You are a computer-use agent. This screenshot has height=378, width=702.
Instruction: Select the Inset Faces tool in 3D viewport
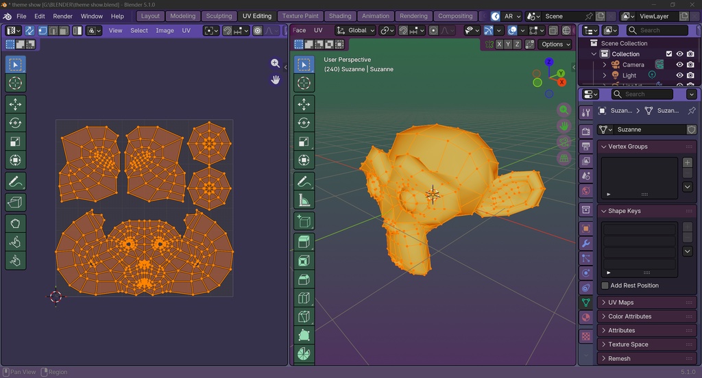(x=304, y=261)
